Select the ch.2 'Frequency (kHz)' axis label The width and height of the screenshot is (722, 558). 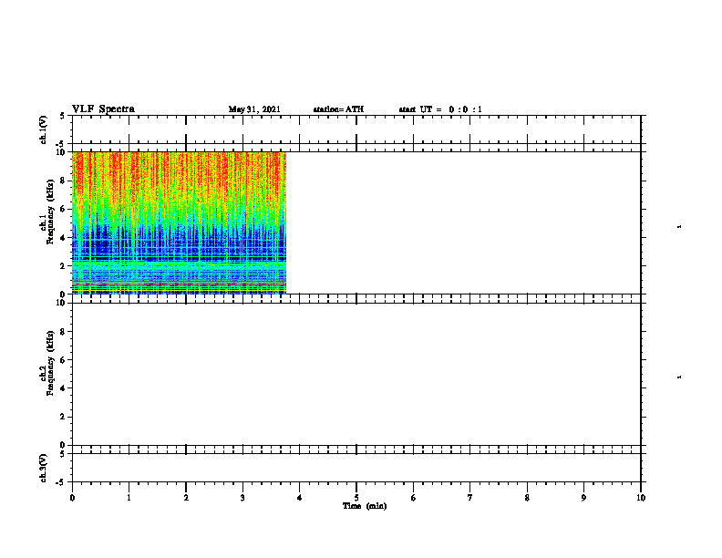50,363
